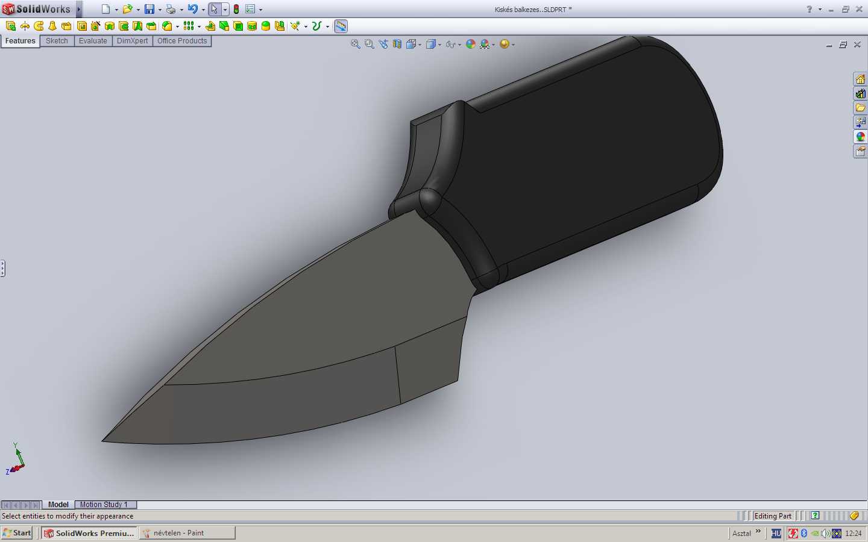The width and height of the screenshot is (868, 542).
Task: Click the Rebuild traffic light icon
Action: [x=236, y=9]
